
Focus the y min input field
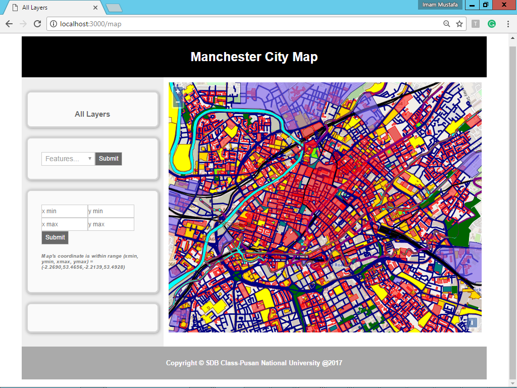tap(111, 211)
